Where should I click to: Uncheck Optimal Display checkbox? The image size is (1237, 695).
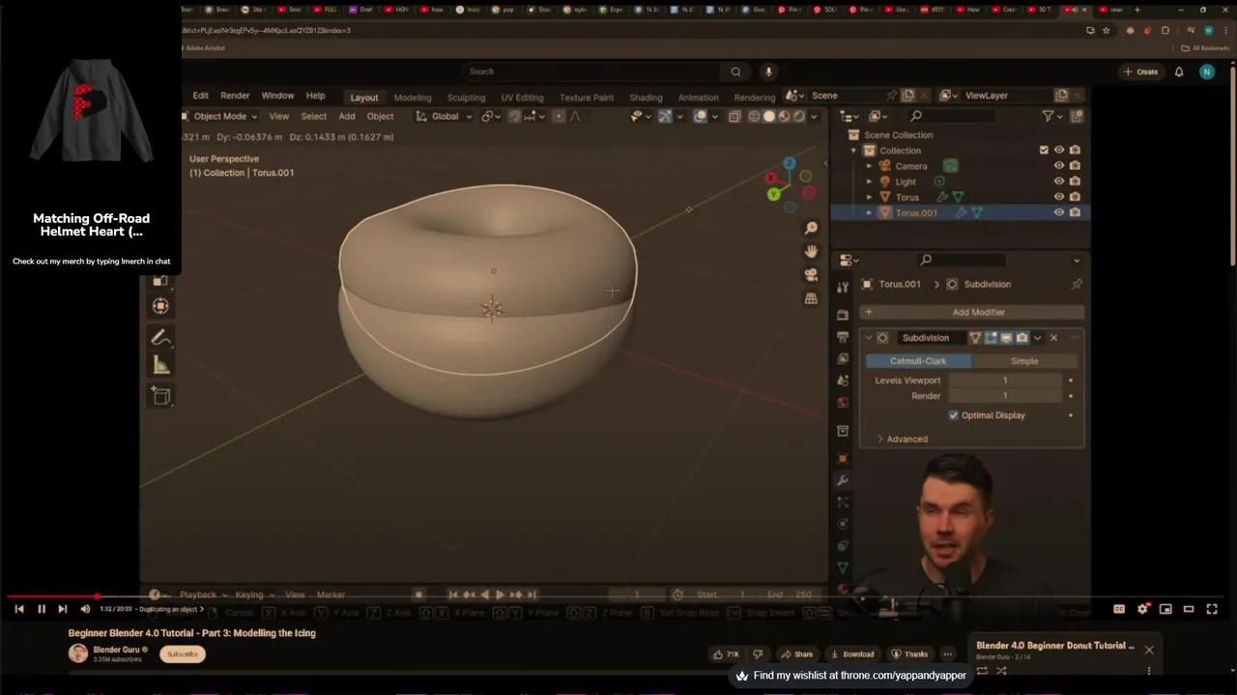coord(954,415)
